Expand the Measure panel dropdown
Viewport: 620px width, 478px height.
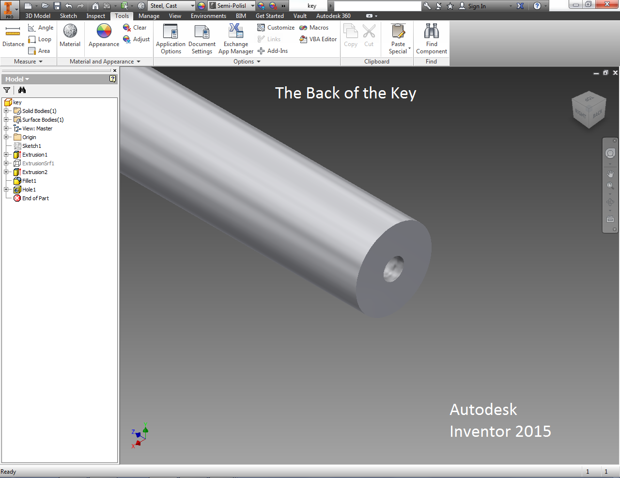coord(28,62)
